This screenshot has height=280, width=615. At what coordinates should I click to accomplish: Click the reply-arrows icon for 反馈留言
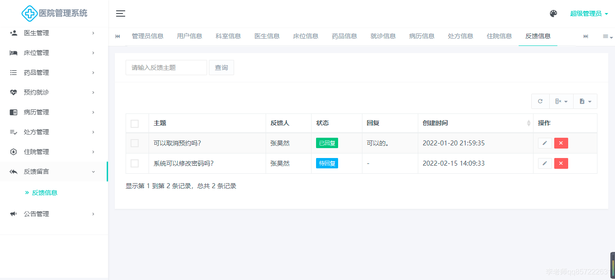point(14,172)
